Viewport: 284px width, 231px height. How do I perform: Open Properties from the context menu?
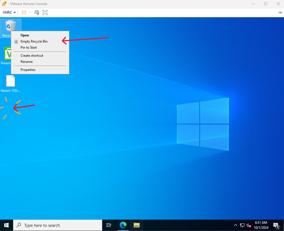[x=28, y=69]
